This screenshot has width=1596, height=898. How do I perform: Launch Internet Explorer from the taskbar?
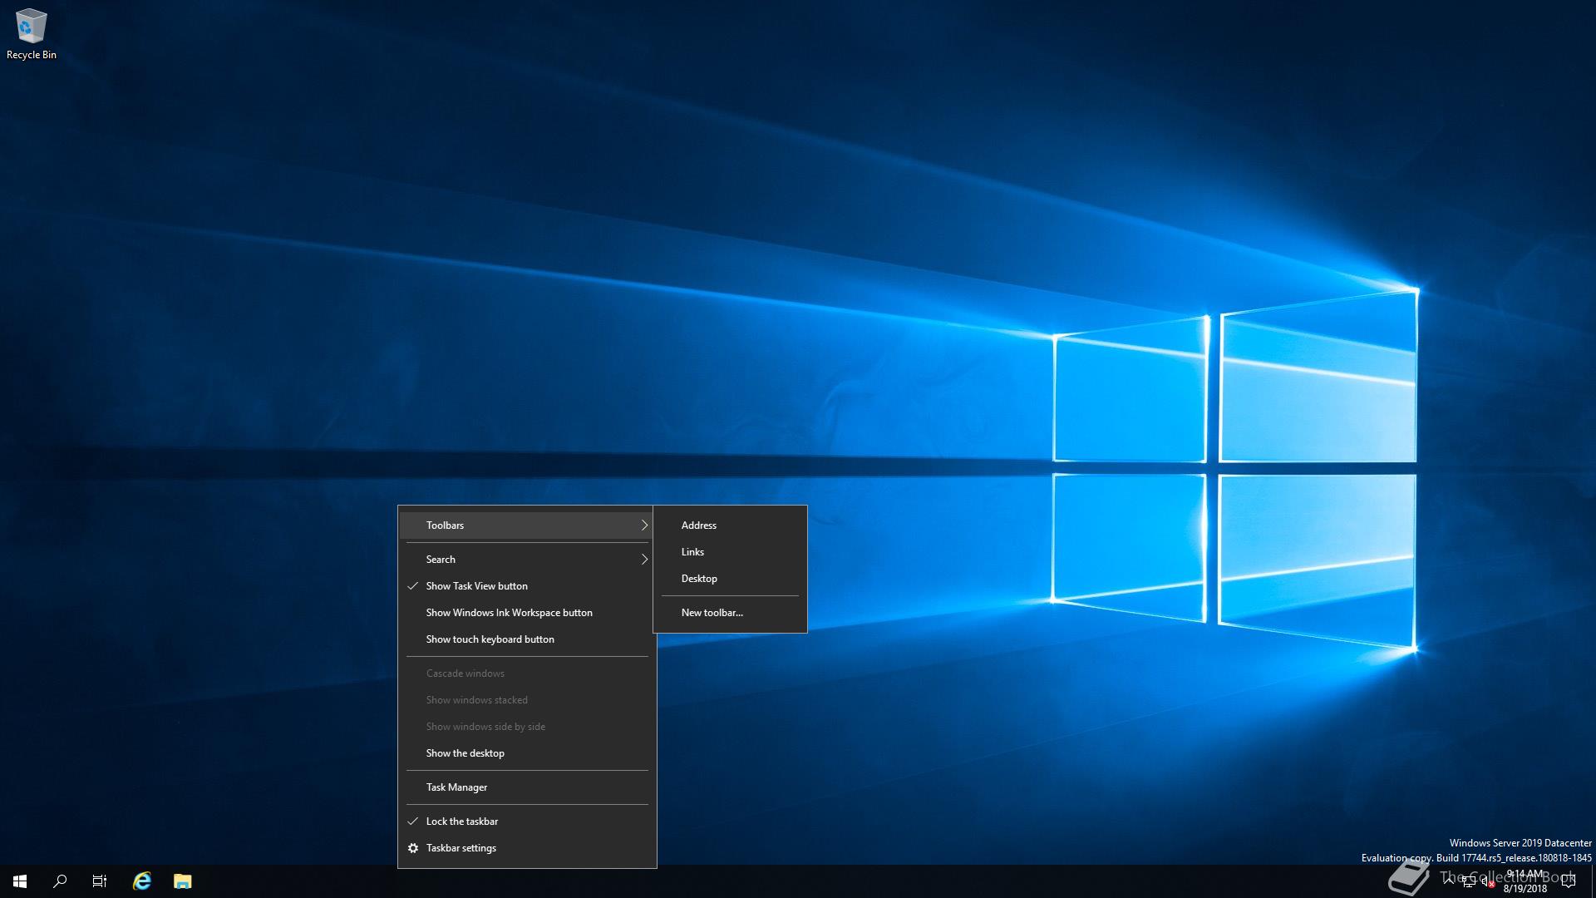[x=142, y=881]
